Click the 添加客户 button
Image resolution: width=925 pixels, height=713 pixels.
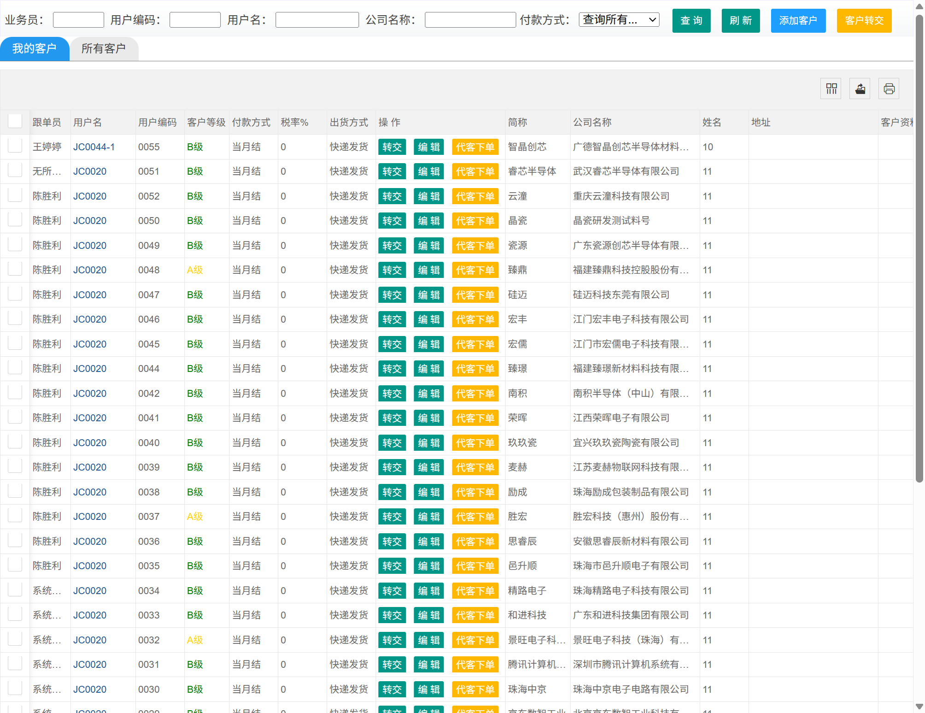[798, 21]
